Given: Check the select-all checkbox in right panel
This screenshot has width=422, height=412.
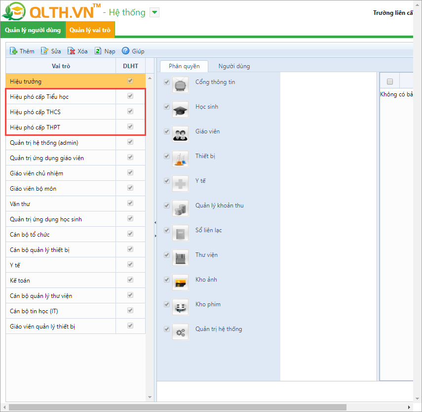Looking at the screenshot, I should point(390,82).
